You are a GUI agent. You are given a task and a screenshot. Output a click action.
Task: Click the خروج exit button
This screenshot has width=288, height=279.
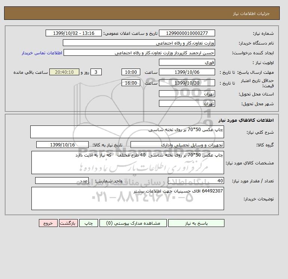tap(48, 223)
